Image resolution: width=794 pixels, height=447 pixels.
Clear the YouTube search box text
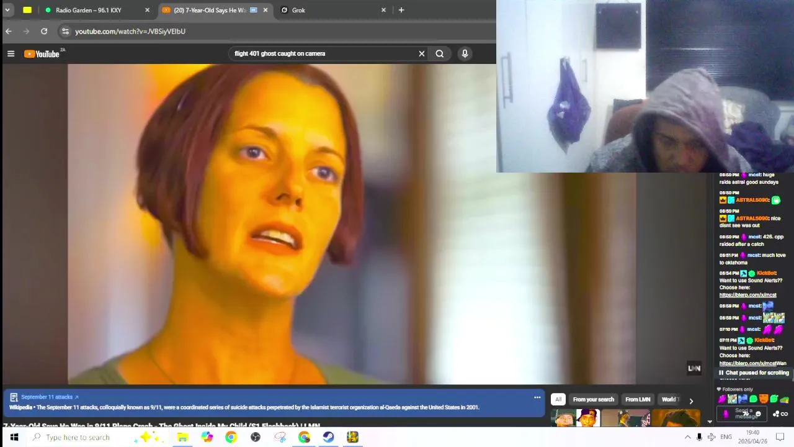tap(422, 53)
